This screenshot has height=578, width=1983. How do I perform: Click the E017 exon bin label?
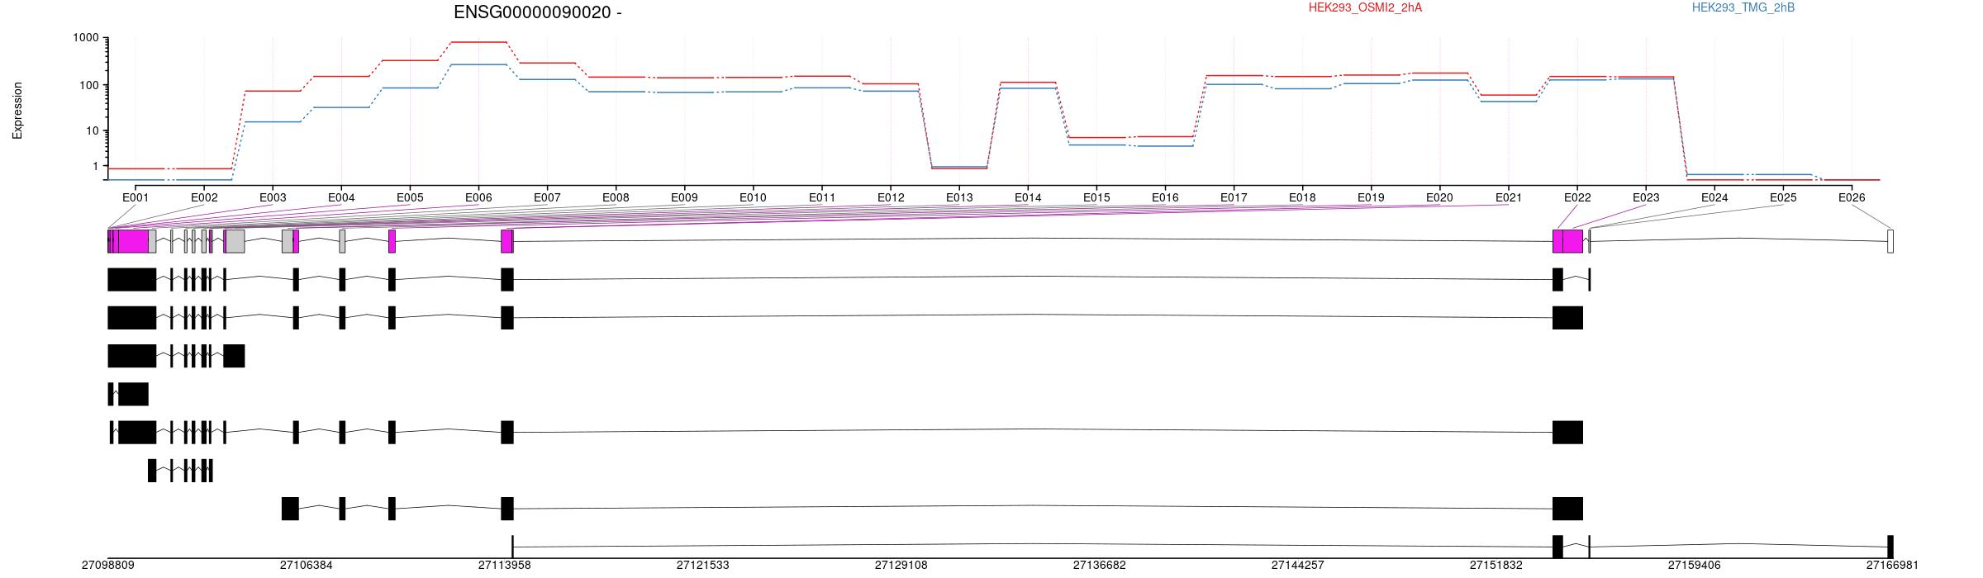tap(1234, 197)
